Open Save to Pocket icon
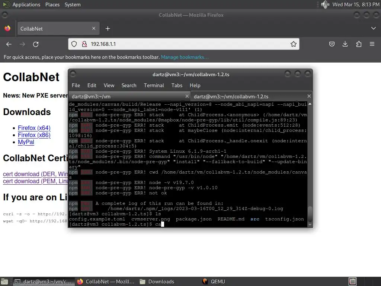This screenshot has width=381, height=286. (332, 44)
